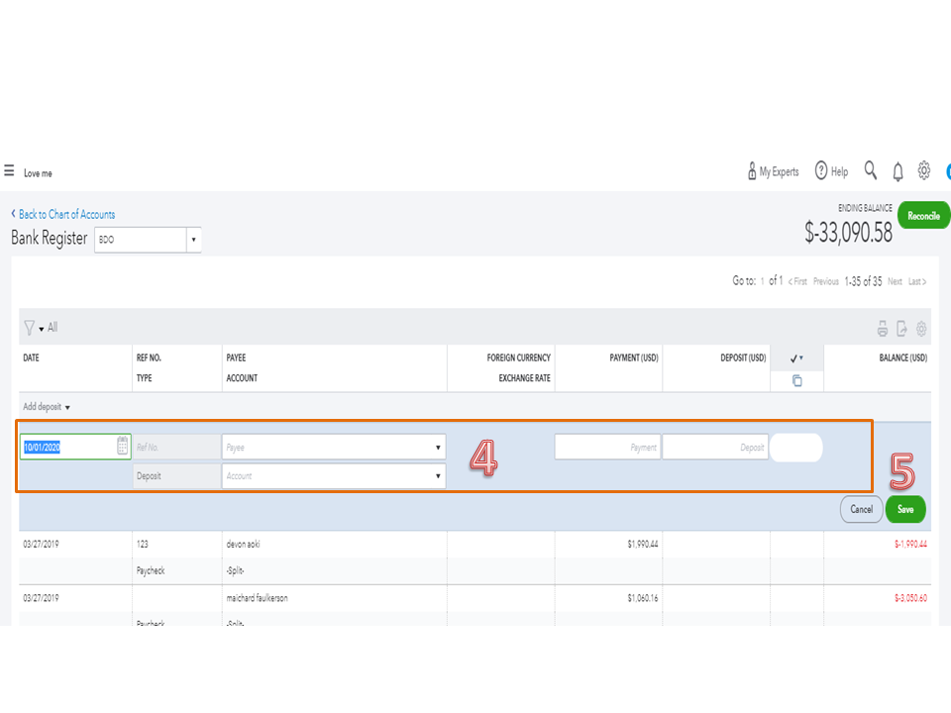
Task: Open the Payee dropdown list
Action: 437,448
